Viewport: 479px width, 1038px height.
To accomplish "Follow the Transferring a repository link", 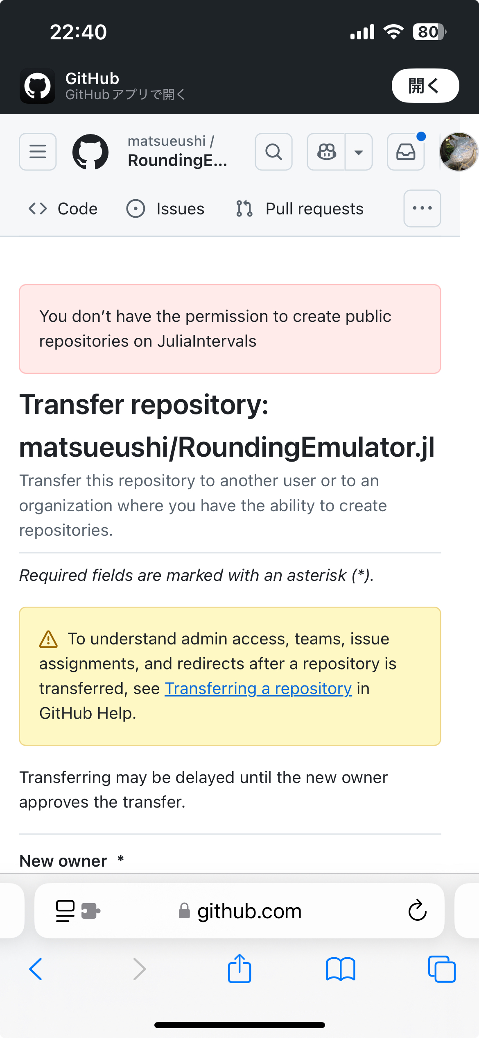I will (x=258, y=689).
